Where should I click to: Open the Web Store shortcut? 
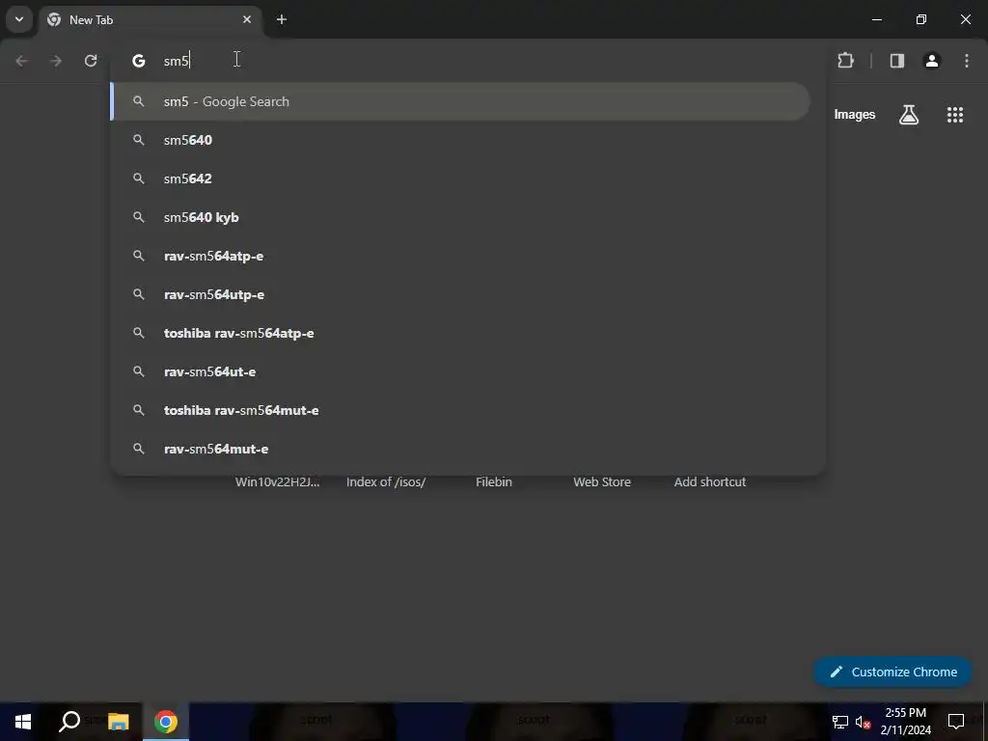tap(602, 482)
